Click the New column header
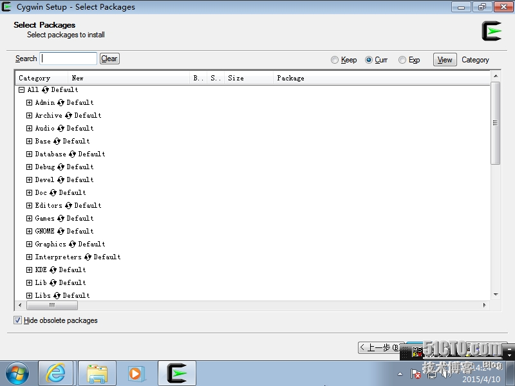Viewport: 515px width, 386px height. [129, 78]
